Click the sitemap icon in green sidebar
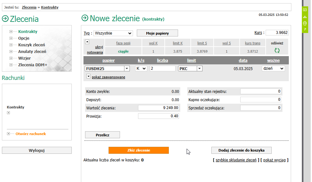Screen dimensions: 312x182 tap(305, 17)
